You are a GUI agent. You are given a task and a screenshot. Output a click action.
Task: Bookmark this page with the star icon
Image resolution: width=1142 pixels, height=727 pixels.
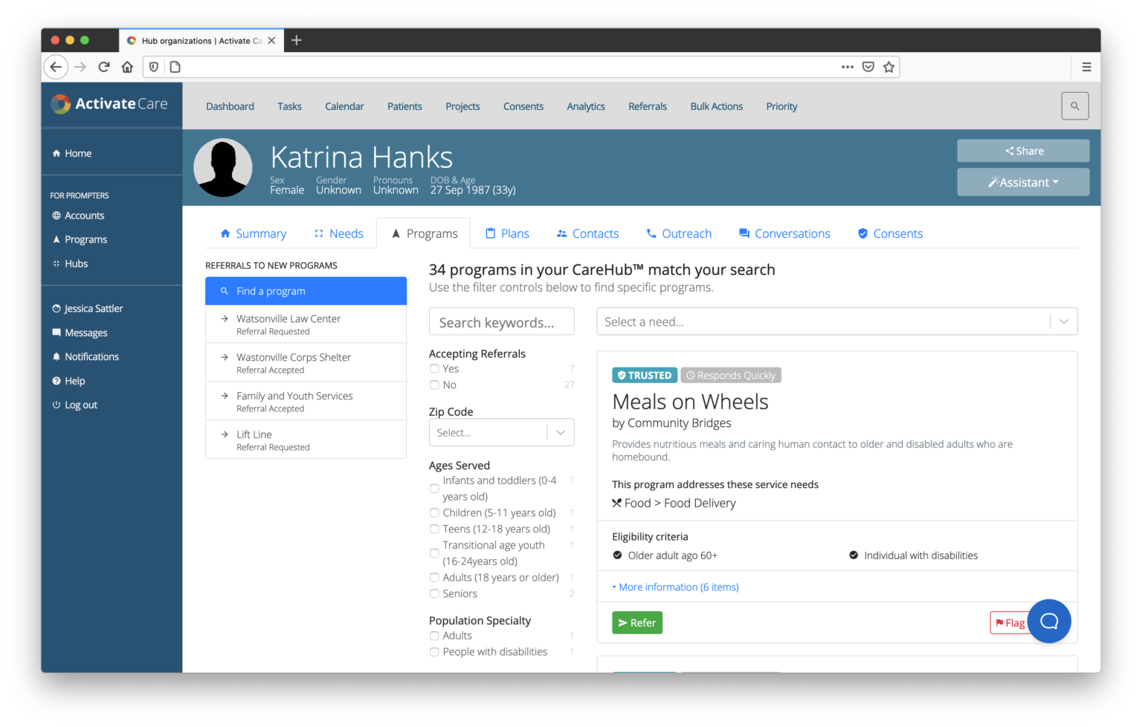[888, 67]
